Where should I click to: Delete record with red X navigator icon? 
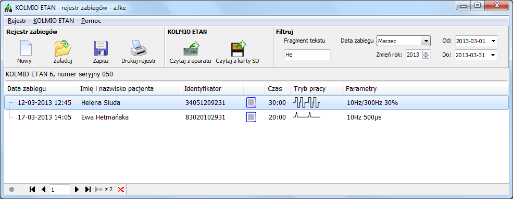121,189
